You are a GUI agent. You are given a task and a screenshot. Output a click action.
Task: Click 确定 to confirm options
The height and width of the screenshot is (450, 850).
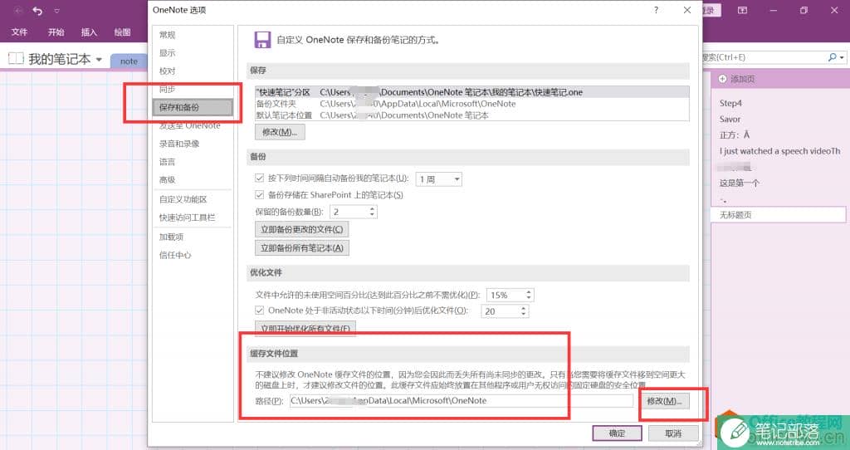pyautogui.click(x=617, y=433)
